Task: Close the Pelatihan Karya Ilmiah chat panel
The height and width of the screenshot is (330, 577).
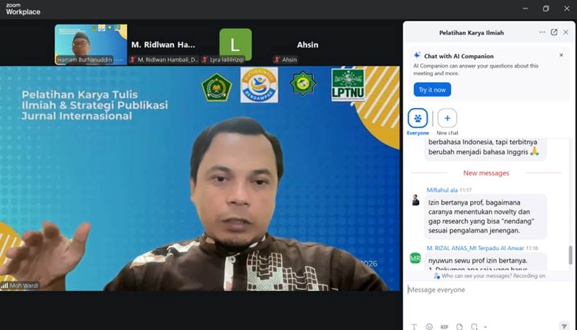Action: 565,33
